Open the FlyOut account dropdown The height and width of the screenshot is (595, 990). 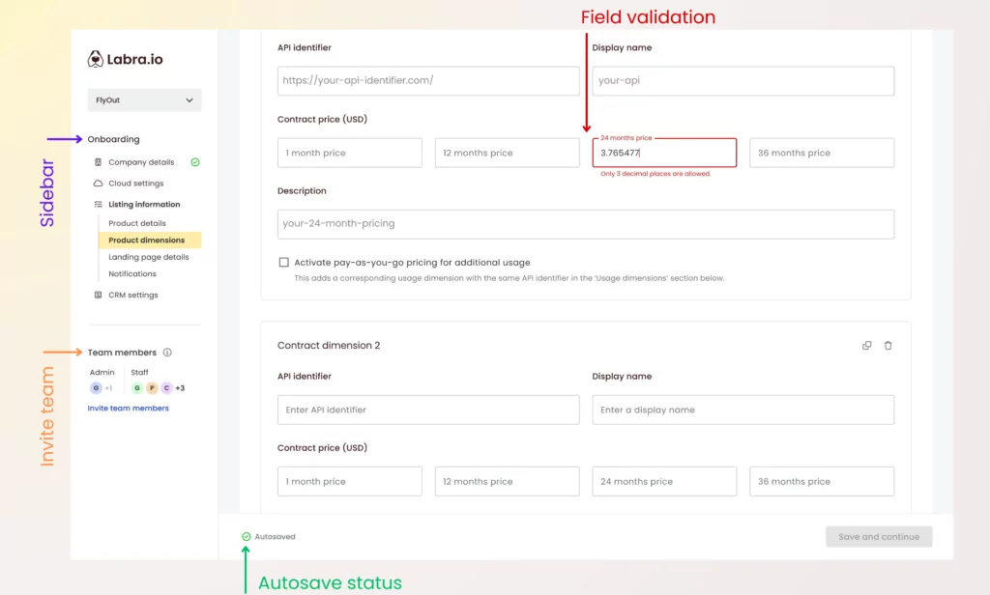(x=145, y=99)
